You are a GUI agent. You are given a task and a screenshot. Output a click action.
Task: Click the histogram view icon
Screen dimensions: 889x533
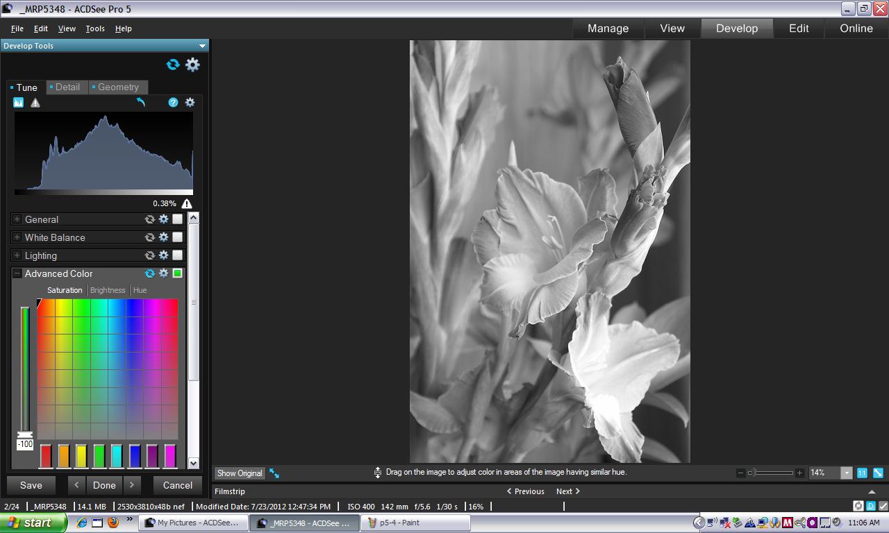19,103
